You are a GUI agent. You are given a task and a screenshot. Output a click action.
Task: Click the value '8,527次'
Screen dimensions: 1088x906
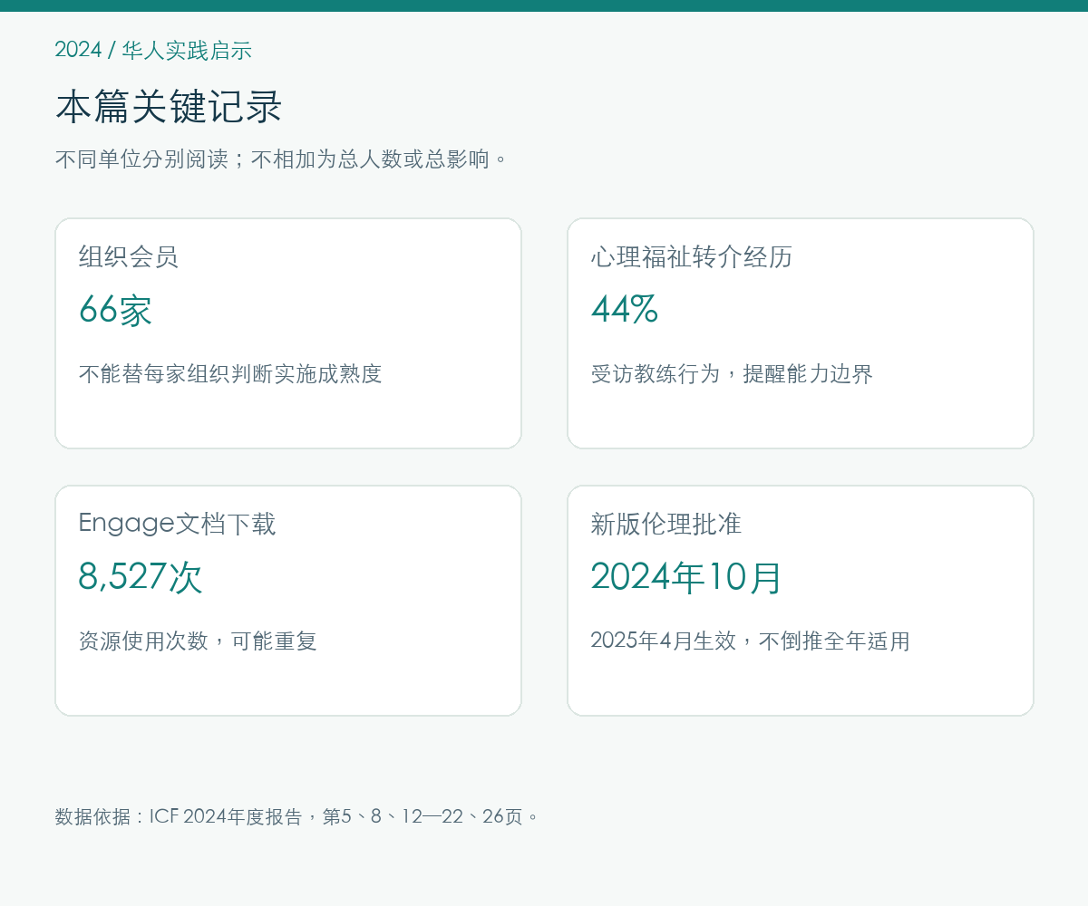point(141,577)
